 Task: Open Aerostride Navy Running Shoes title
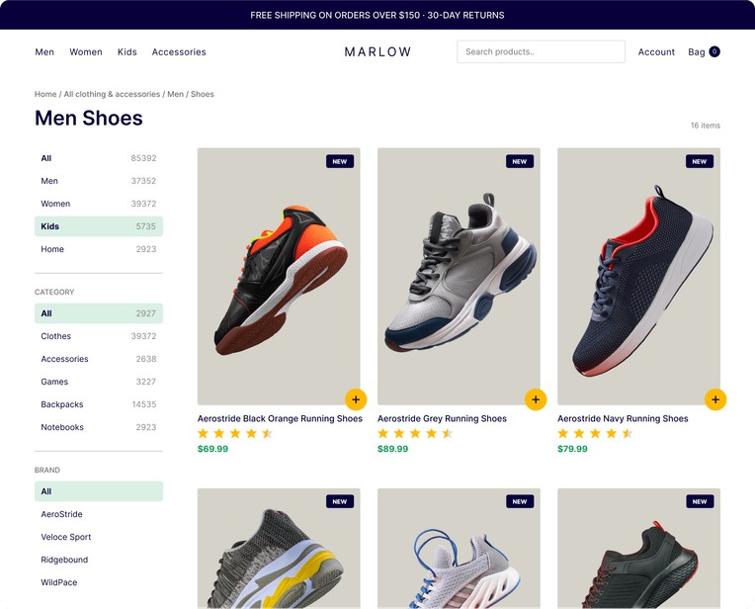point(623,419)
